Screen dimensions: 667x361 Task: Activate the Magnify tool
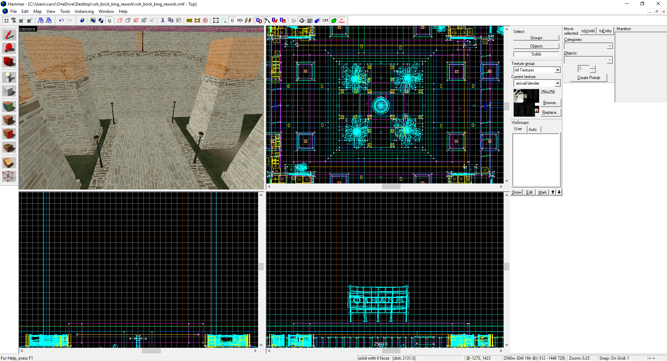[x=9, y=48]
